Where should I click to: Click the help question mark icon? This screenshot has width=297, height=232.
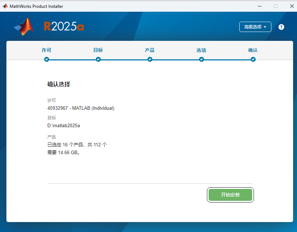tap(281, 27)
